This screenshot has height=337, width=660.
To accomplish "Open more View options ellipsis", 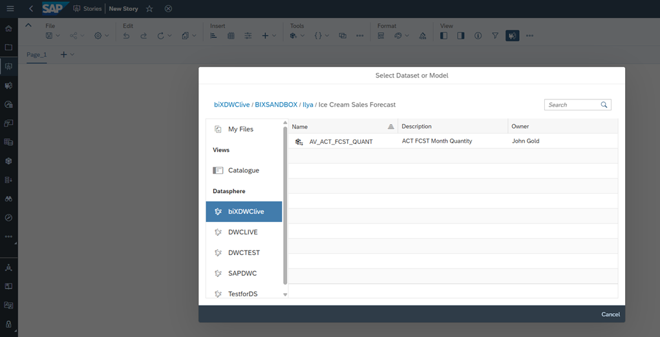I will (529, 36).
